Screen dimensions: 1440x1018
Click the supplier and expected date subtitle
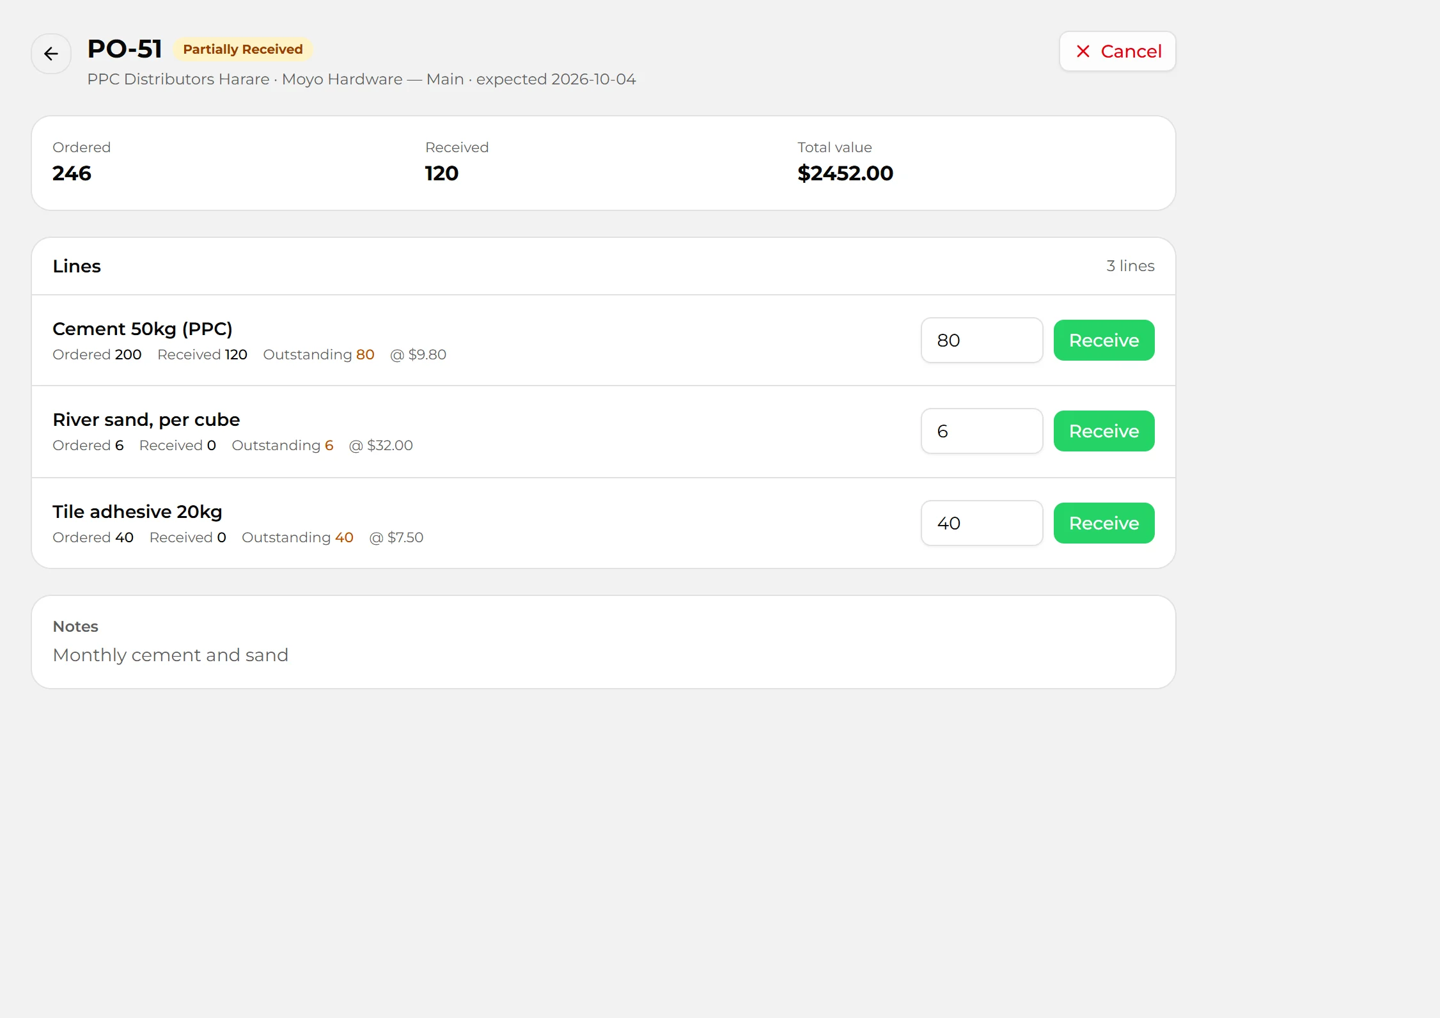tap(361, 79)
